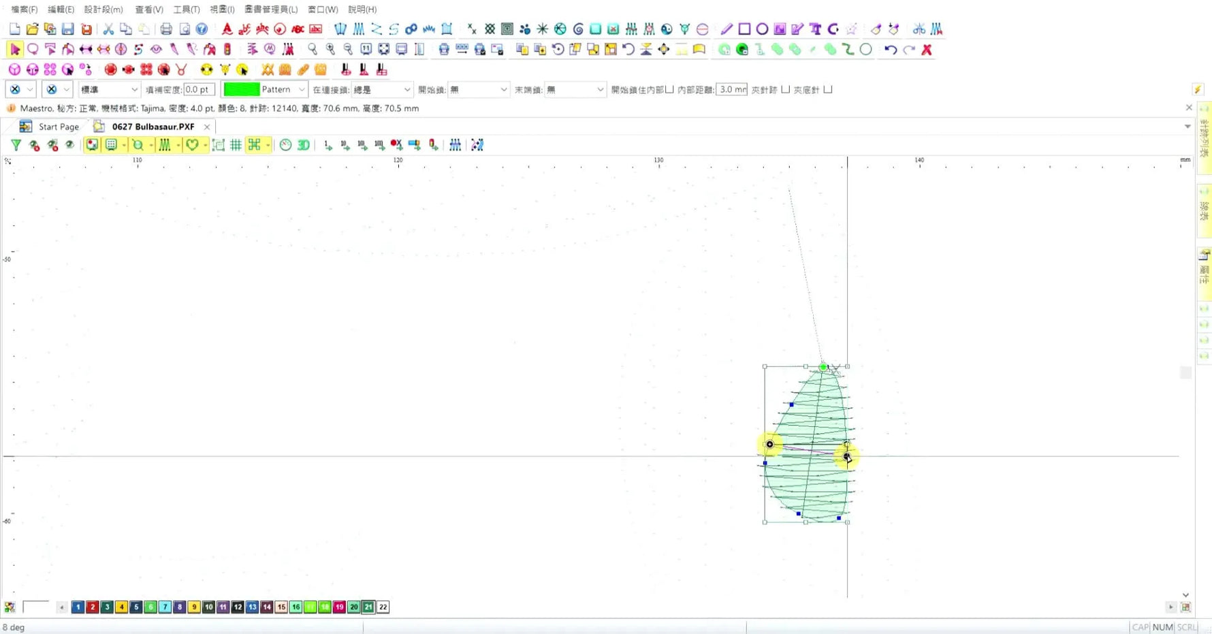1212x634 pixels.
Task: Click the clock-shaped icon in view toolbar
Action: pos(286,145)
